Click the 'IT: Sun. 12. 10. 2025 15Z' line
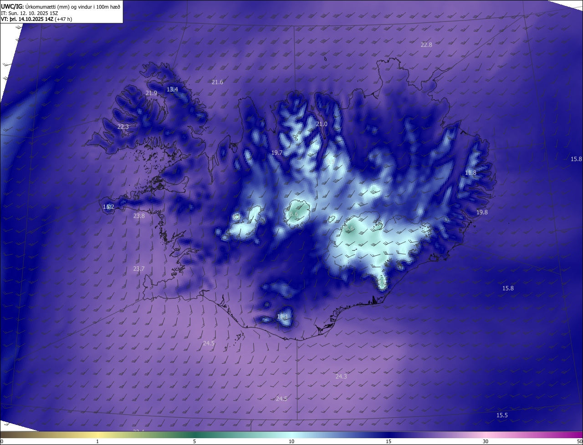Screen dimensions: 583x445 (30, 13)
